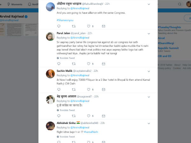Screen dimensions: 191x143
Task: Open Sachin Malik's profile picture
Action: coord(50,73)
